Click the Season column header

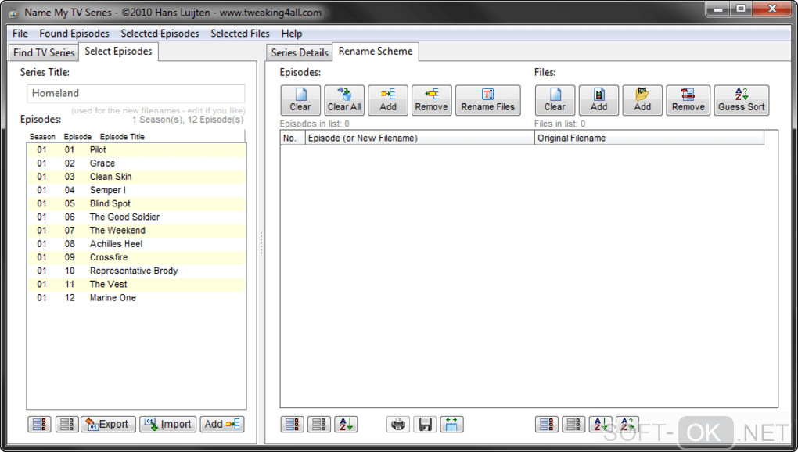[43, 137]
